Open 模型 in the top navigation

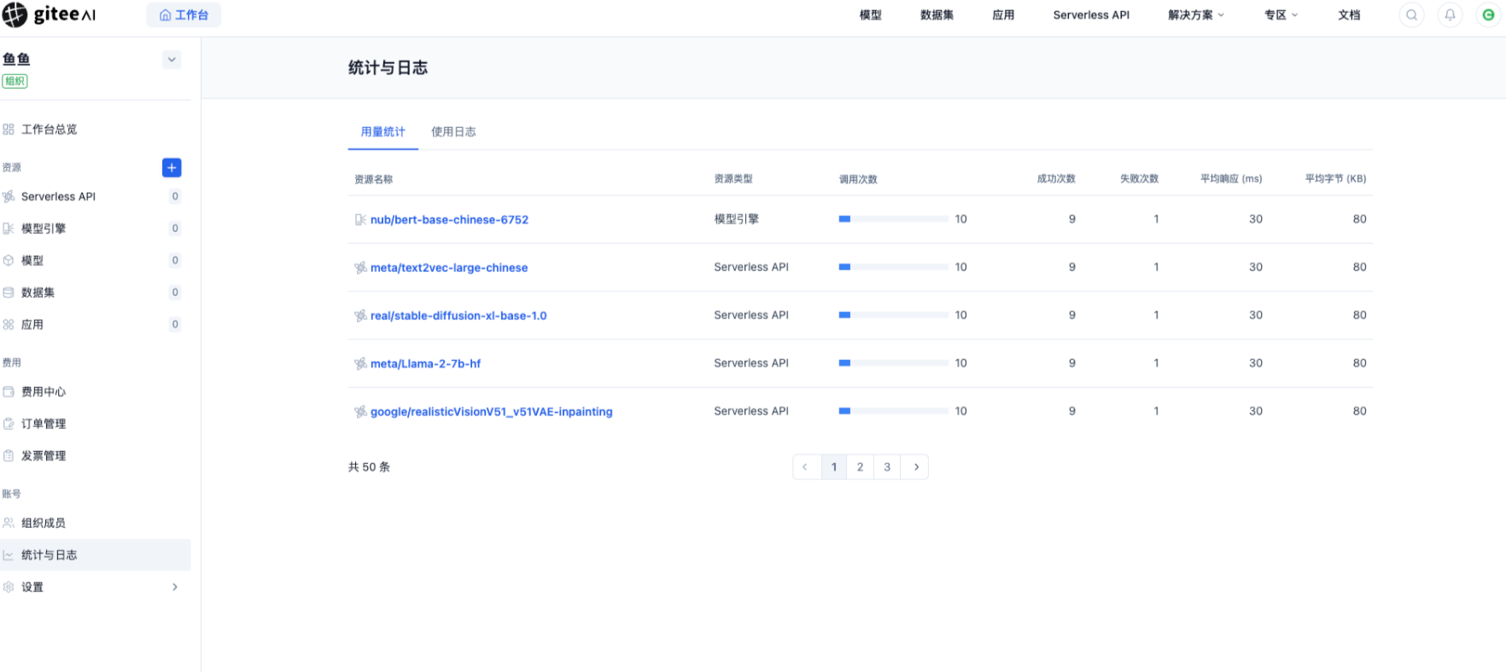(x=870, y=14)
